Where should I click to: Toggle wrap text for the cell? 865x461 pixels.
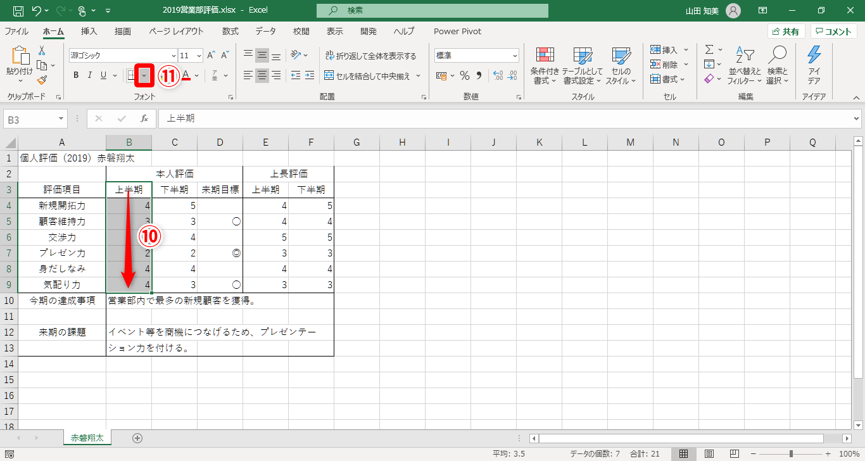point(371,56)
